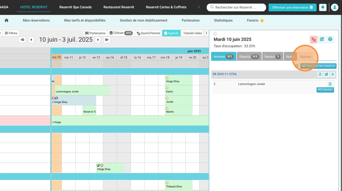Toggle Ouvrir/Fermer mode

click(149, 33)
